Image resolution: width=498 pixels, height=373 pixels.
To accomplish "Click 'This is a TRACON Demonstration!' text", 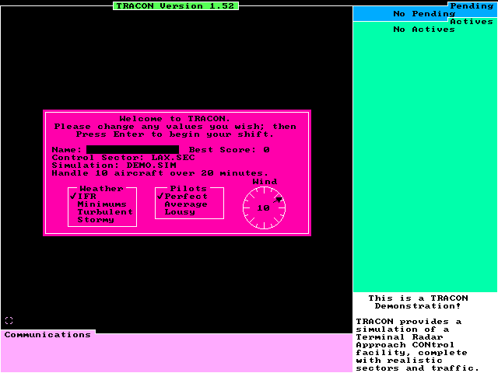I will 418,302.
